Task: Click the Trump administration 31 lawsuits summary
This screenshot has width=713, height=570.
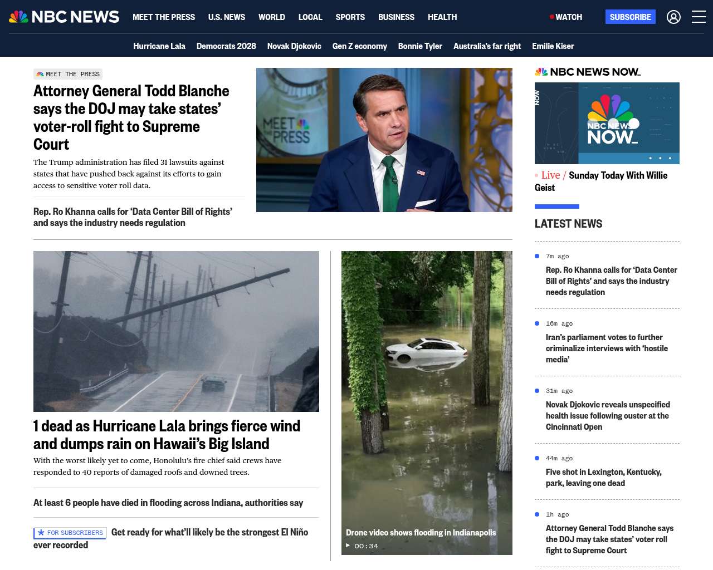Action: (x=129, y=174)
